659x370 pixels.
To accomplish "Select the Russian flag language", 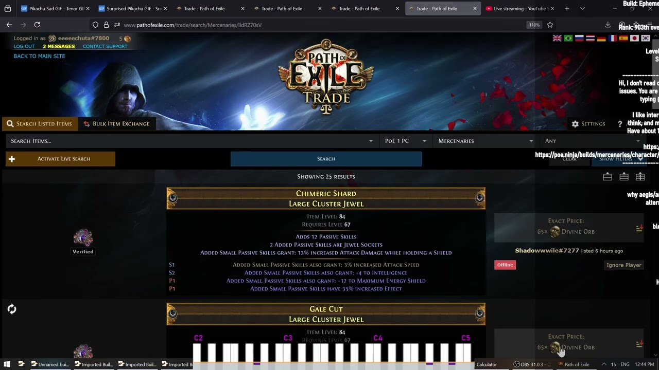I will coord(579,39).
